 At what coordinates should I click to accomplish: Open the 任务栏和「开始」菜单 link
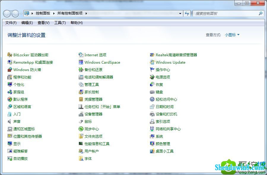tap(102, 107)
